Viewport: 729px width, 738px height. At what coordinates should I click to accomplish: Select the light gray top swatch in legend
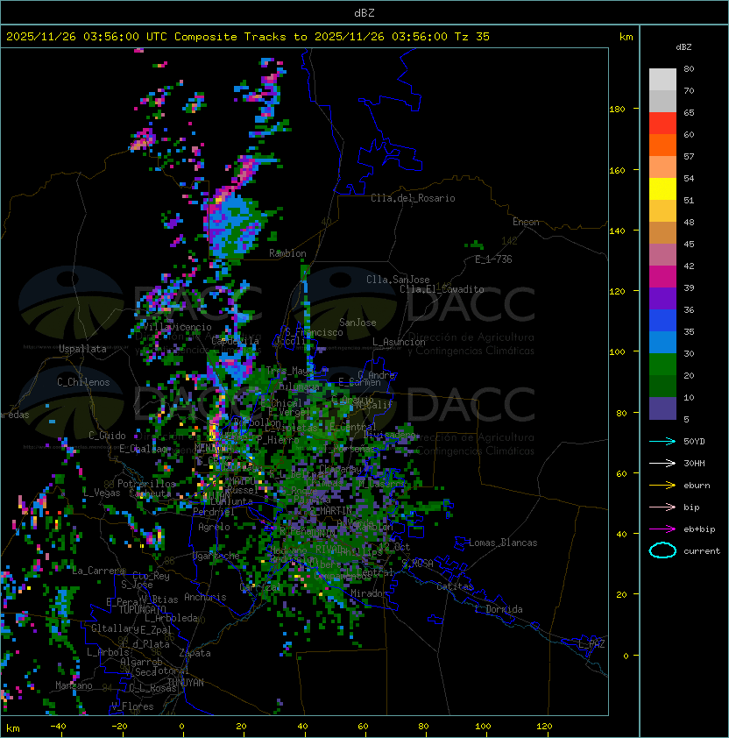[x=662, y=80]
